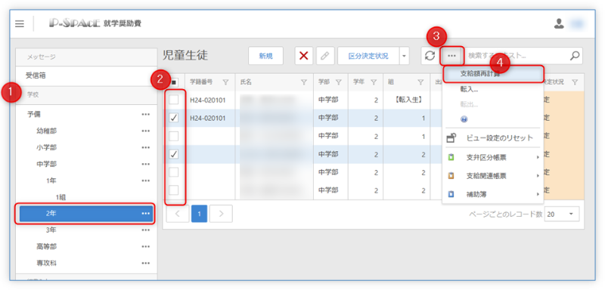Click the 新規 button
This screenshot has width=605, height=290.
(x=266, y=56)
